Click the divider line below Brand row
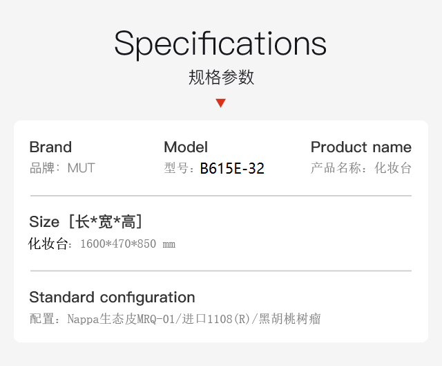442x366 pixels. tap(221, 195)
